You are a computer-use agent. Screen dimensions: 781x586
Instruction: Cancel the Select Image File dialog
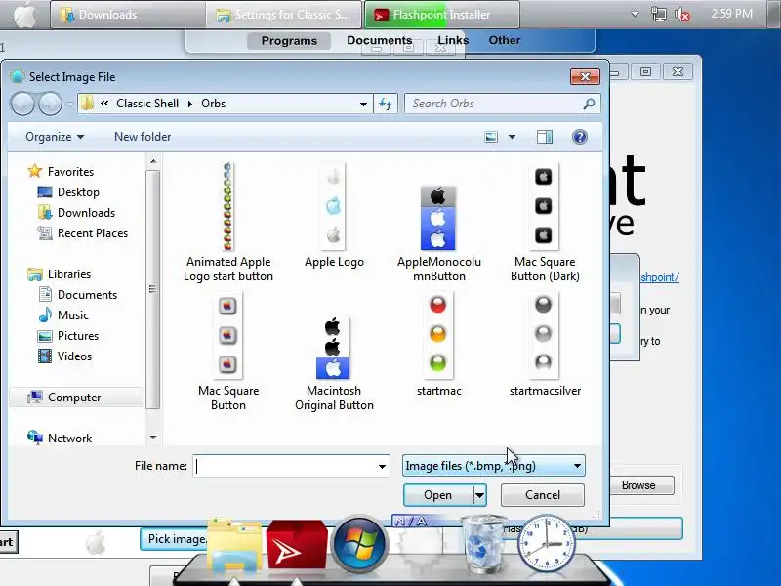pyautogui.click(x=543, y=495)
